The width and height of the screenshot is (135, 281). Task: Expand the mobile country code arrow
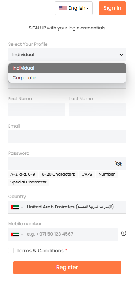[x=22, y=234]
